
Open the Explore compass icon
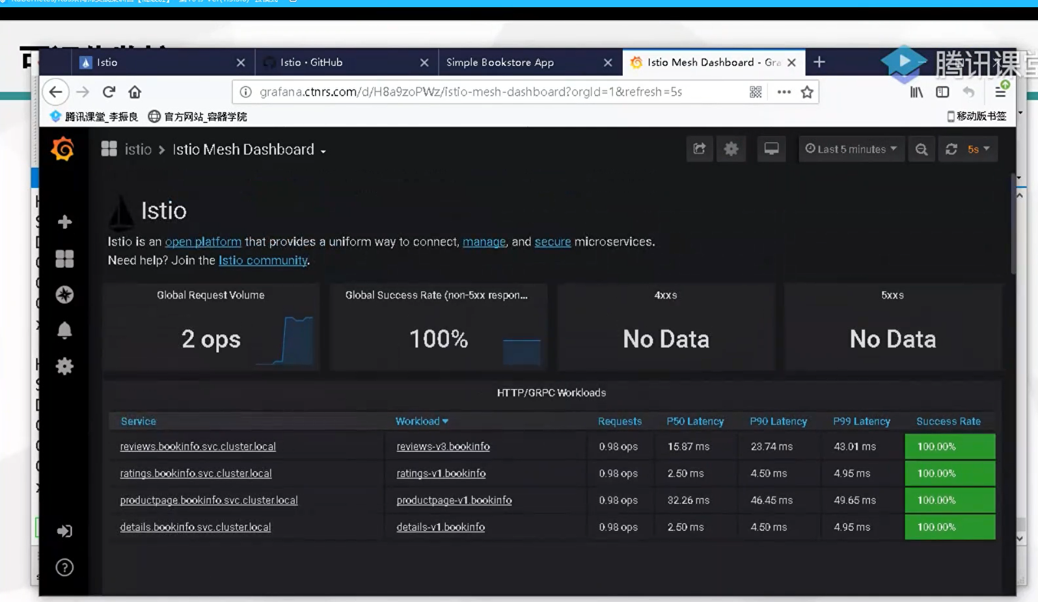[64, 294]
